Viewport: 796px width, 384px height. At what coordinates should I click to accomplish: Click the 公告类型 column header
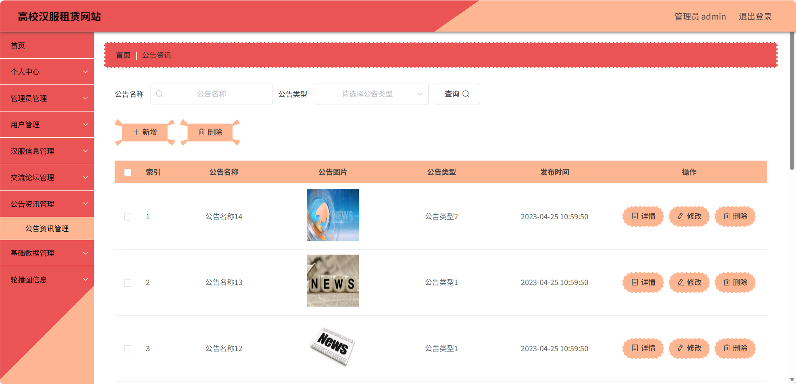pos(441,172)
